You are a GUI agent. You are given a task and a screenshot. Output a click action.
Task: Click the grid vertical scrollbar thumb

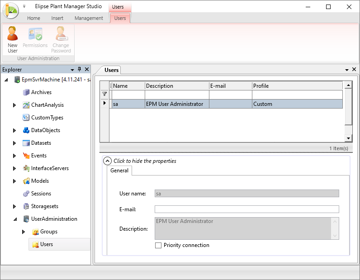point(348,107)
